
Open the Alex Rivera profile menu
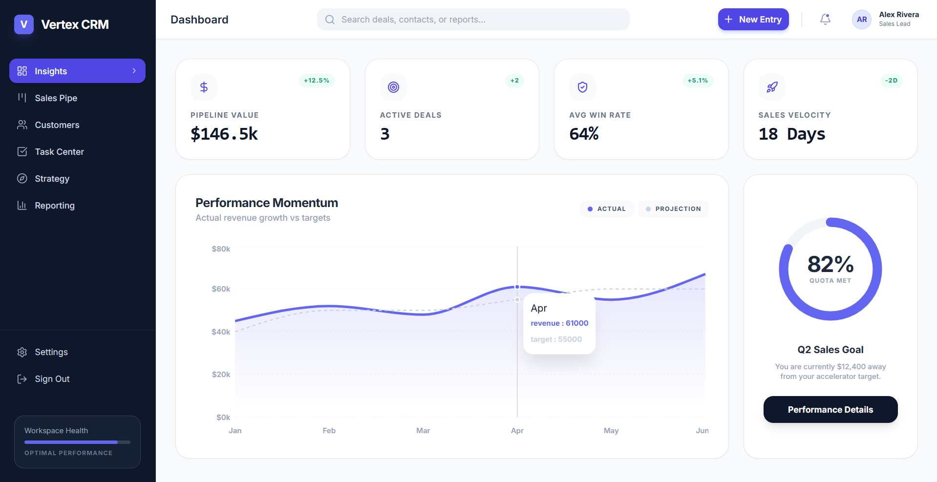click(x=898, y=19)
